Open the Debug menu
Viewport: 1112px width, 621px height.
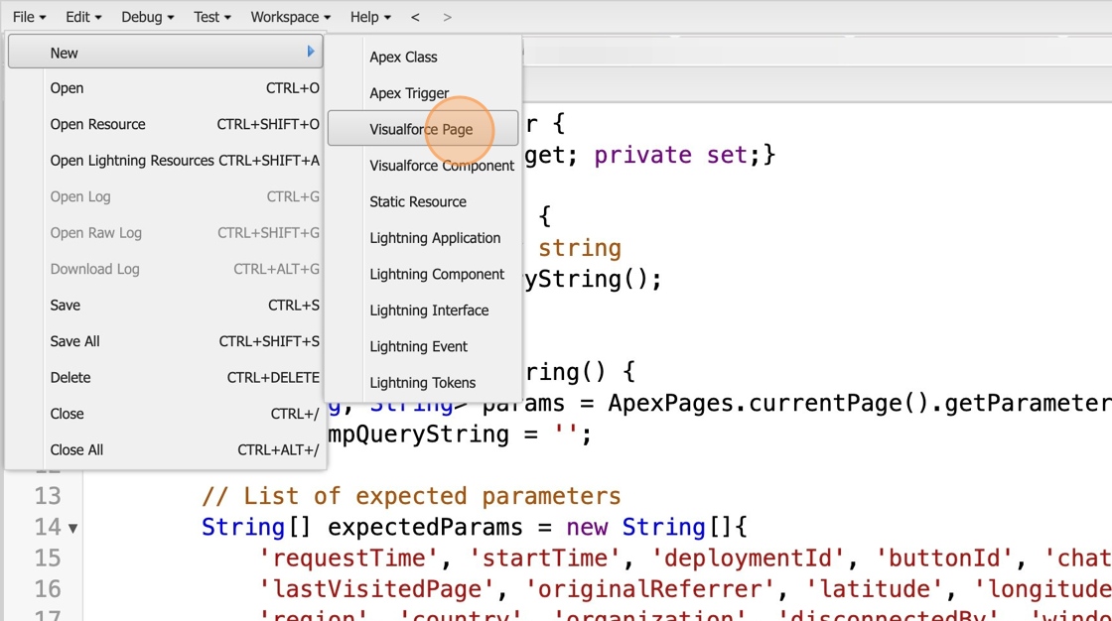(x=148, y=17)
